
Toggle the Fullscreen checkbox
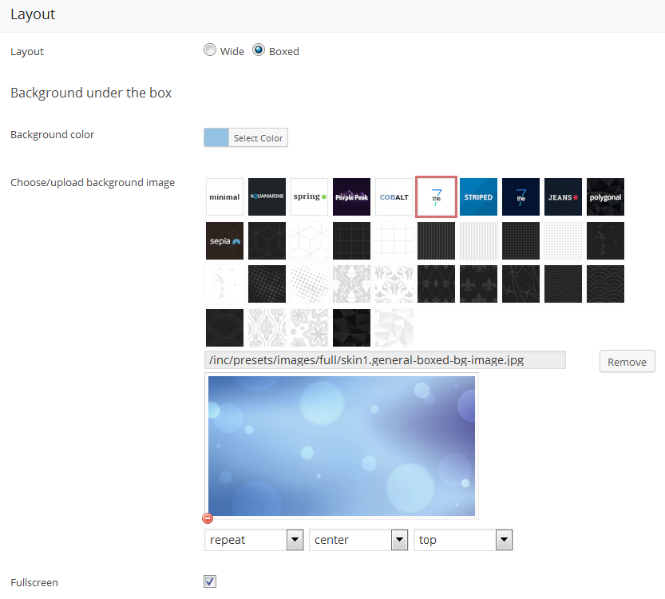(210, 581)
